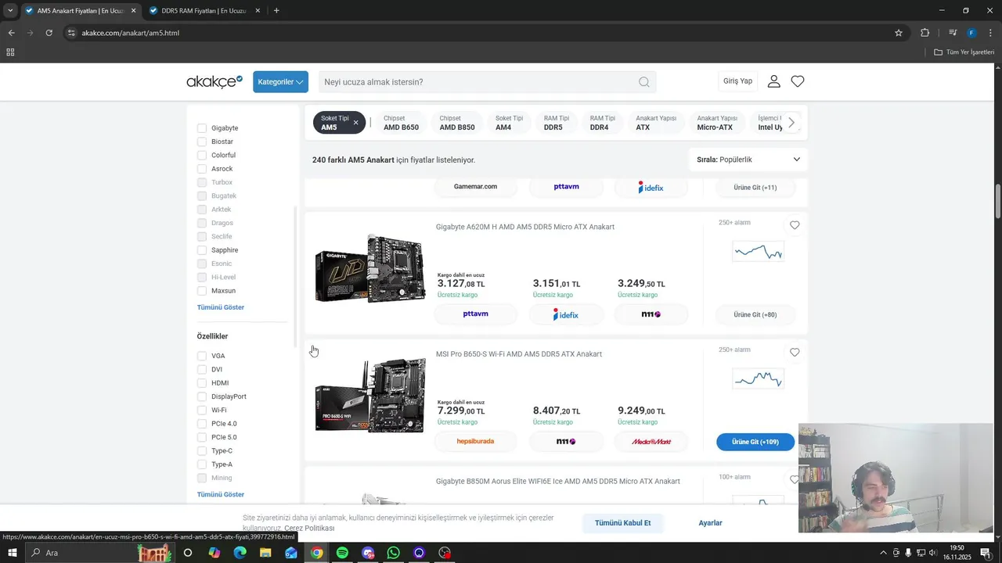Click Ürüne Git (+109) button
Screen dimensions: 1002x563
(x=755, y=442)
